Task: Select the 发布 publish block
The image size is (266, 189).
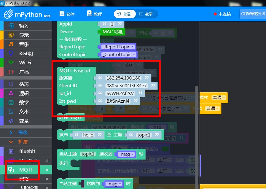Action: click(64, 135)
